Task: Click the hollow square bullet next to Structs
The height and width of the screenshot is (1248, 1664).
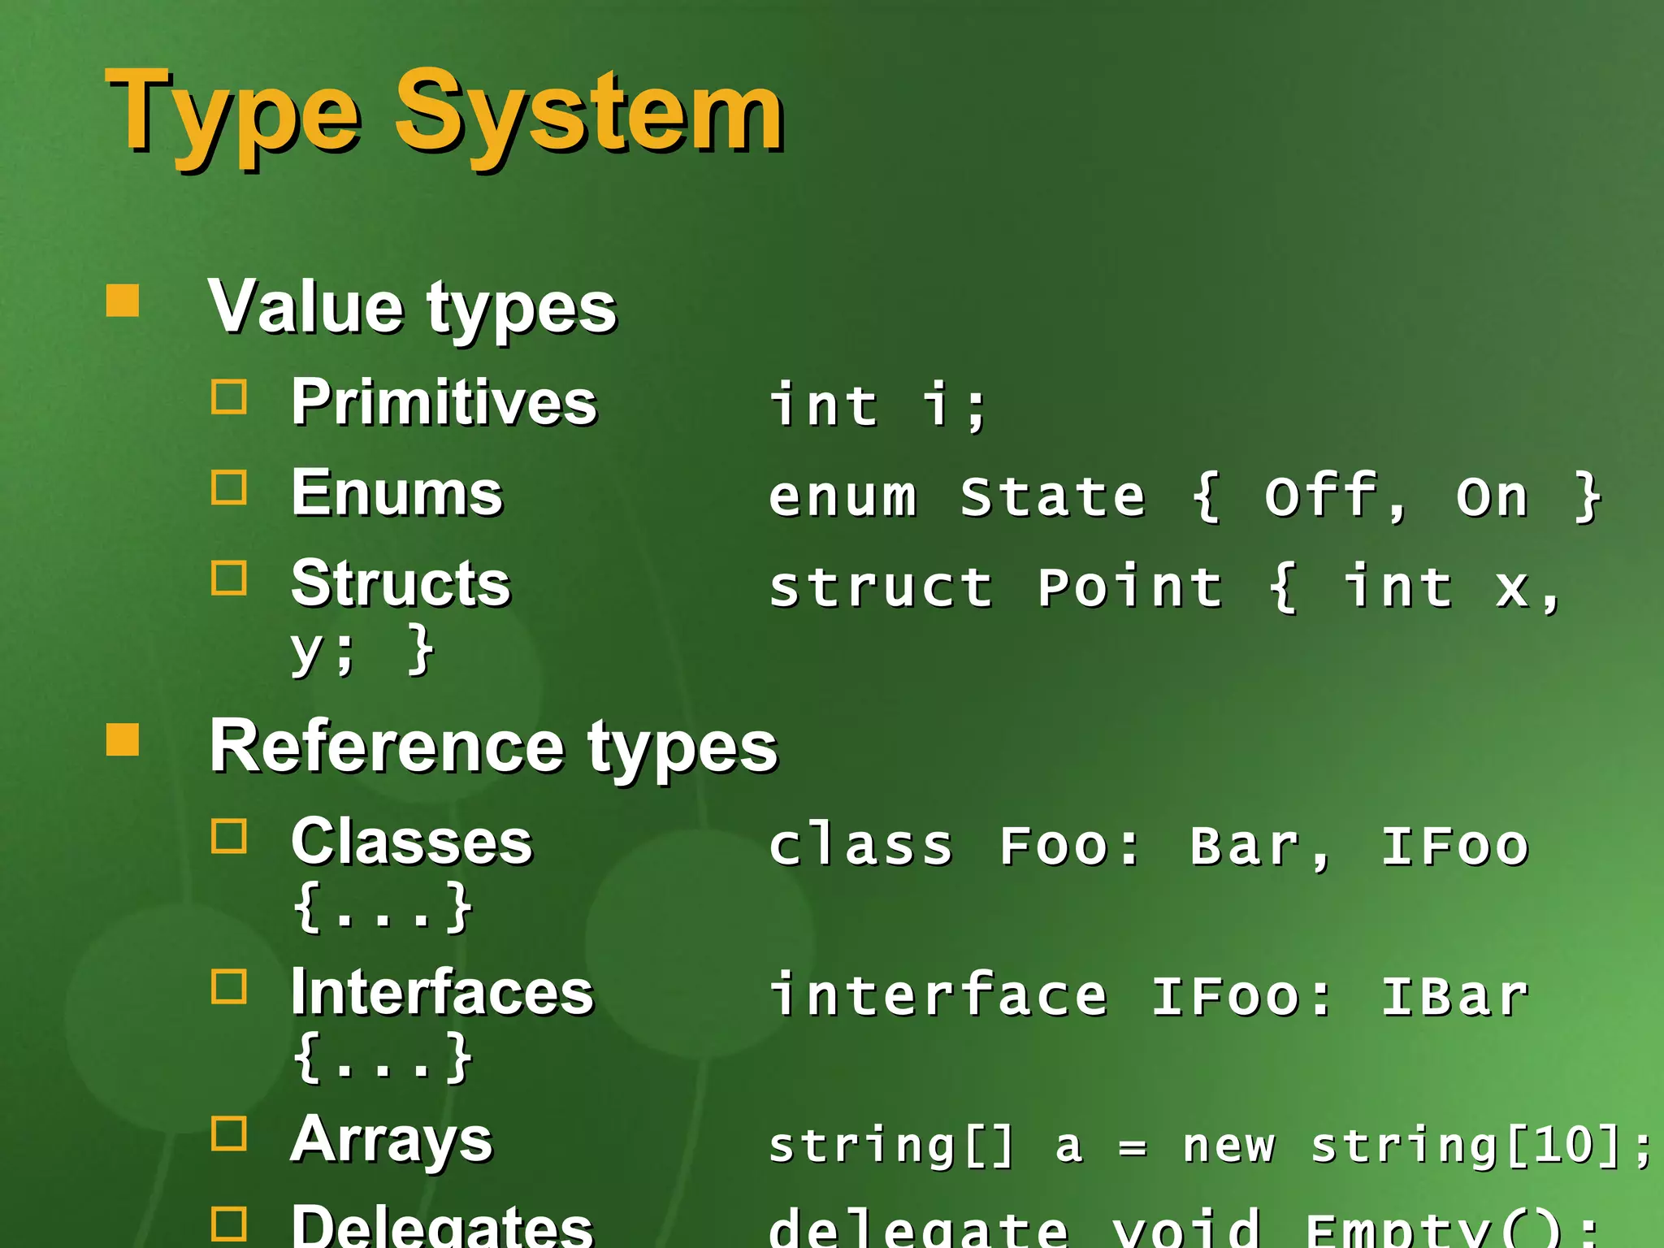Action: coord(229,578)
